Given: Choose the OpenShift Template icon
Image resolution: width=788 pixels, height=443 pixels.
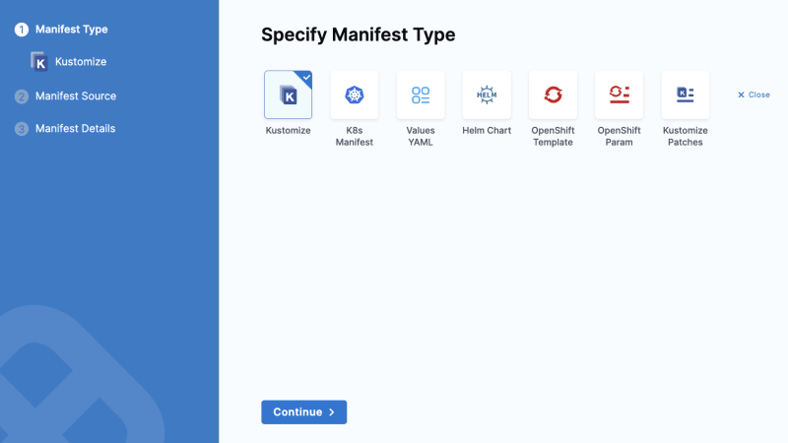Looking at the screenshot, I should click(553, 95).
